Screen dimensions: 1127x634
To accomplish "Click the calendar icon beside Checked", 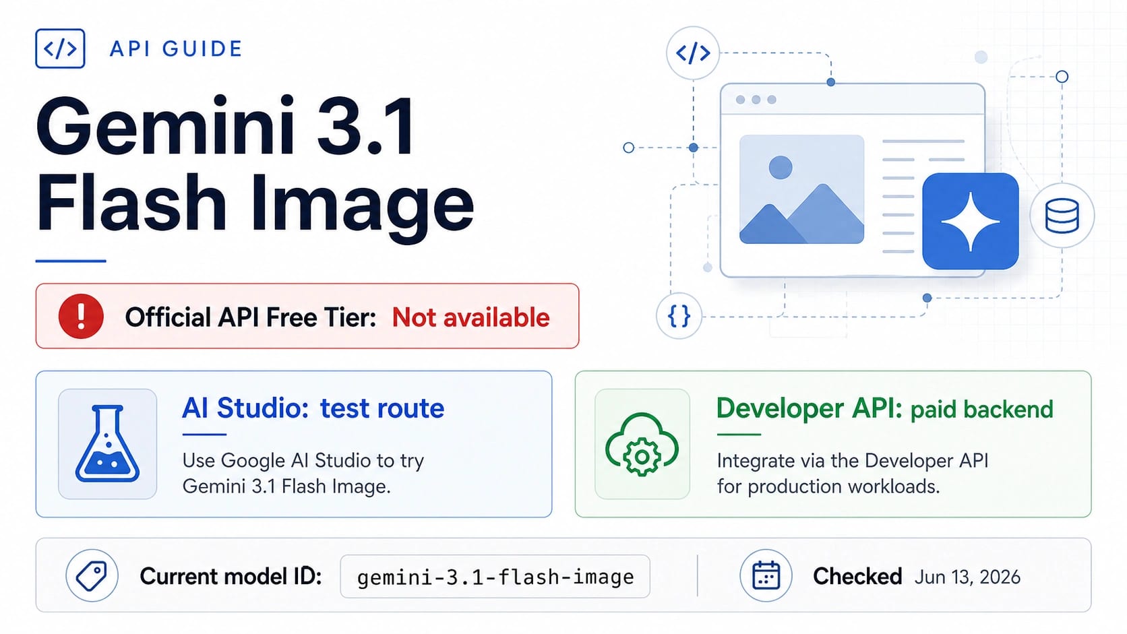I will click(x=766, y=576).
